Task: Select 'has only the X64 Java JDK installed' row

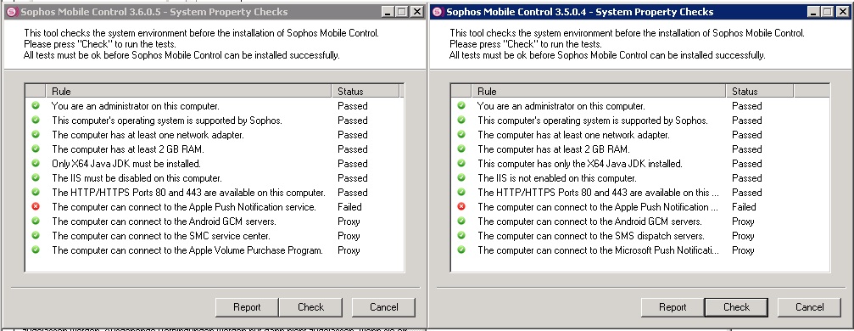Action: 580,164
